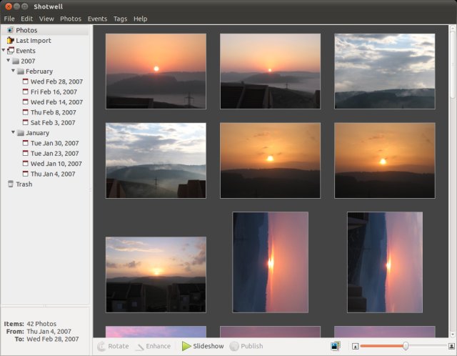Open the Trash in the sidebar
The height and width of the screenshot is (356, 457).
pos(24,184)
